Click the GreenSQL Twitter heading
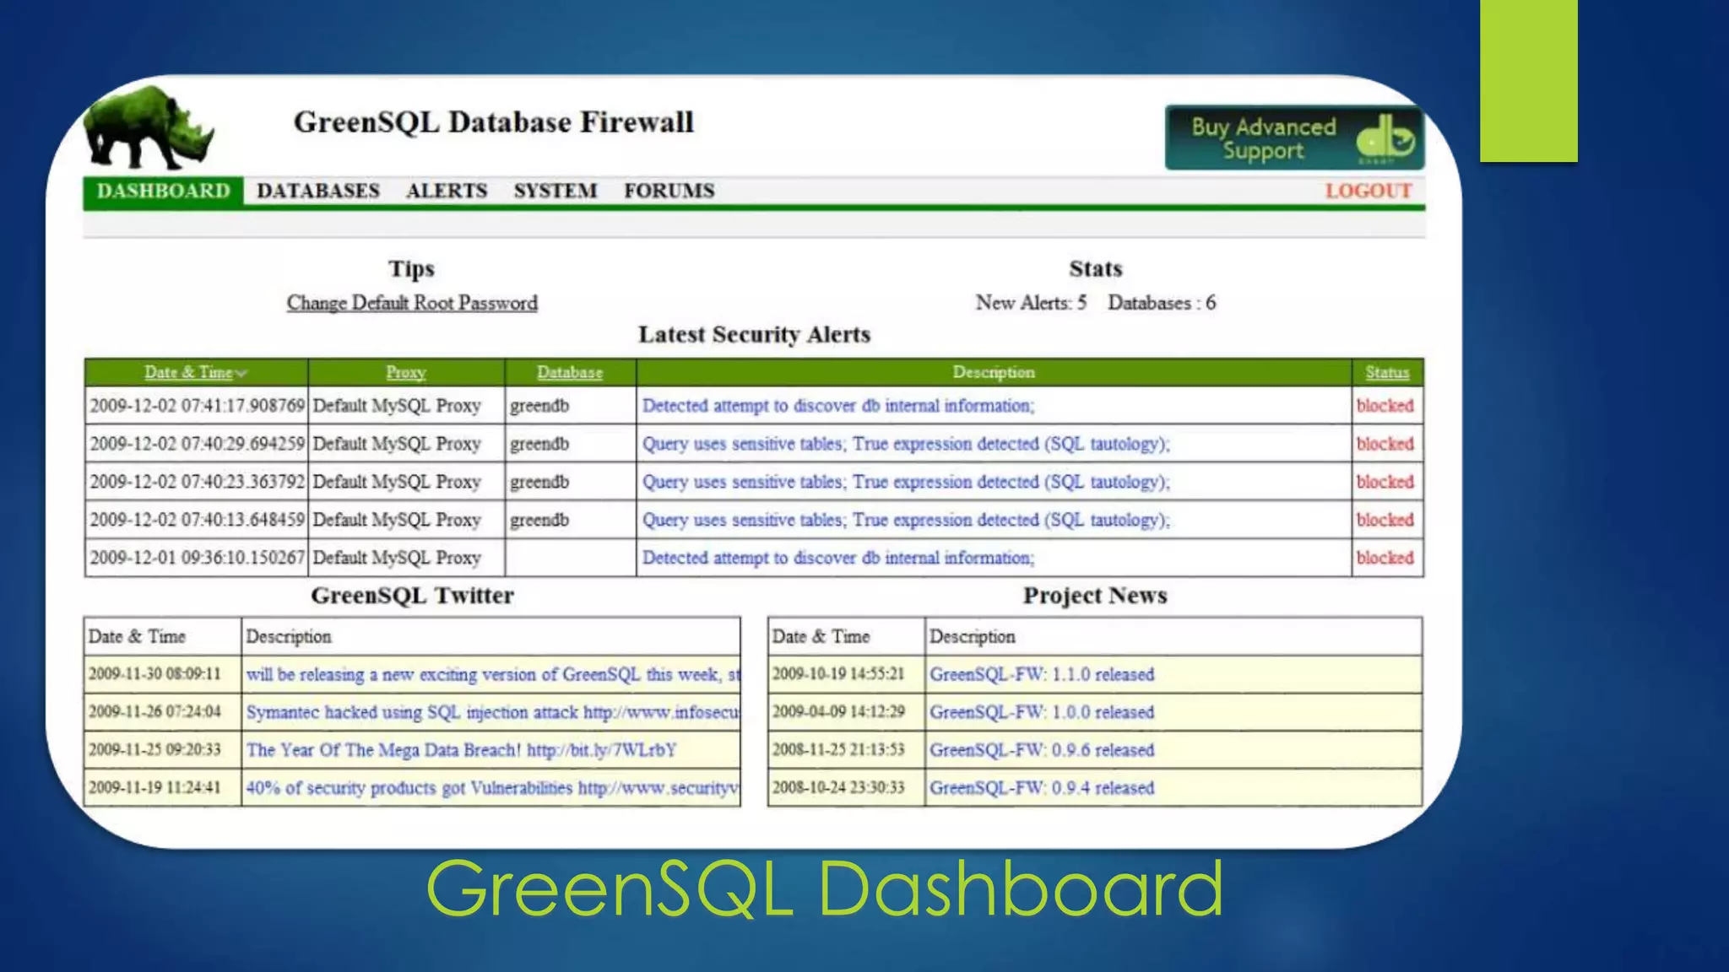This screenshot has height=972, width=1729. click(x=412, y=596)
